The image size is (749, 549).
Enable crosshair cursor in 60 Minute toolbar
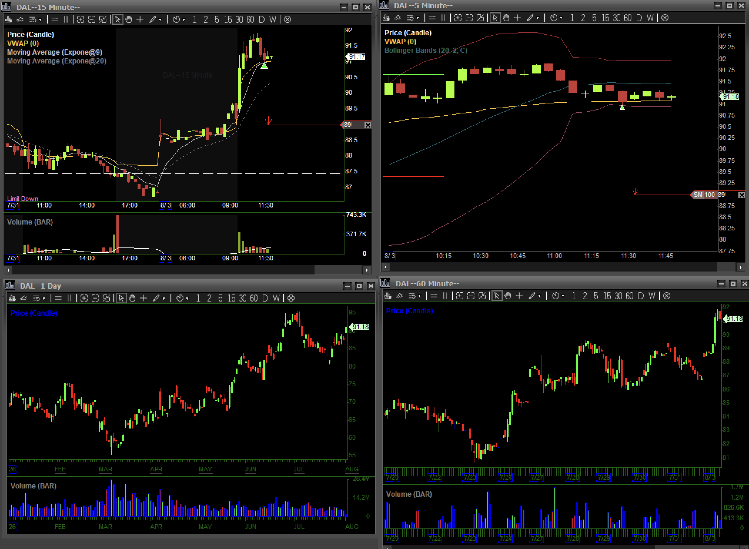pyautogui.click(x=519, y=296)
